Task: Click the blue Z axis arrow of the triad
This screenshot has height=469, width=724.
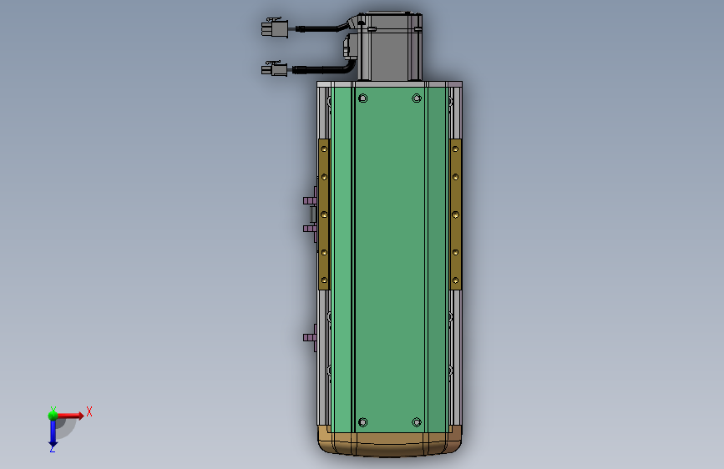Action: (x=53, y=434)
